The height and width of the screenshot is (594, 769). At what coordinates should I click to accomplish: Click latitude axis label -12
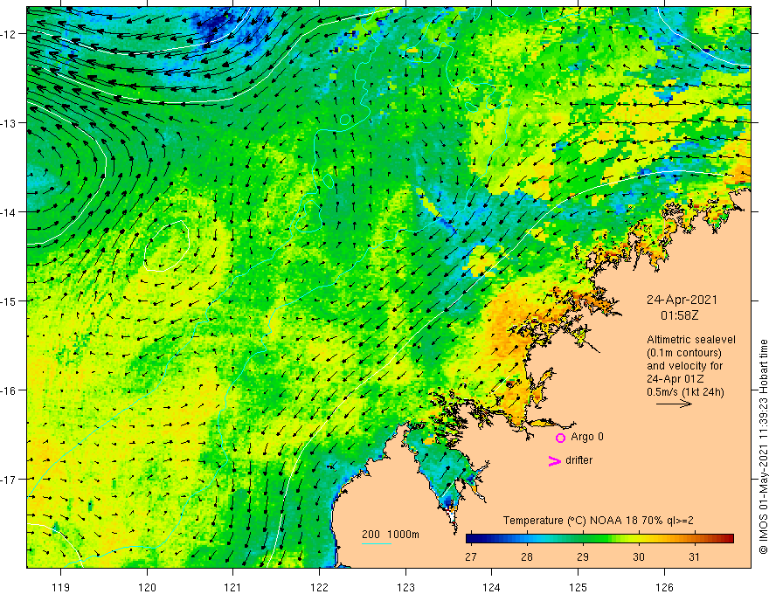(9, 34)
